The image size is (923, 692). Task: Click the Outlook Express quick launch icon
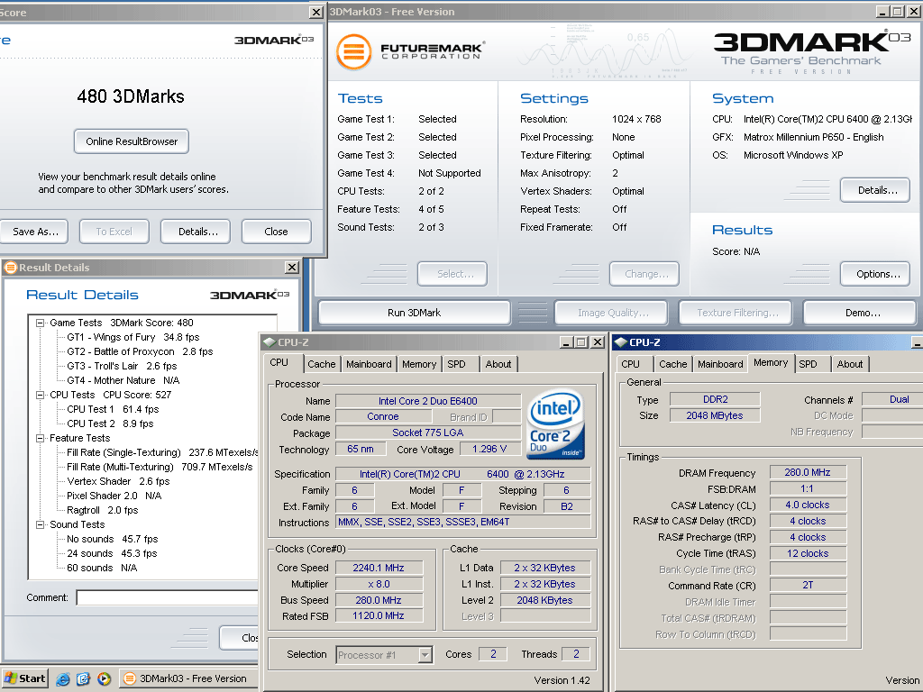83,678
